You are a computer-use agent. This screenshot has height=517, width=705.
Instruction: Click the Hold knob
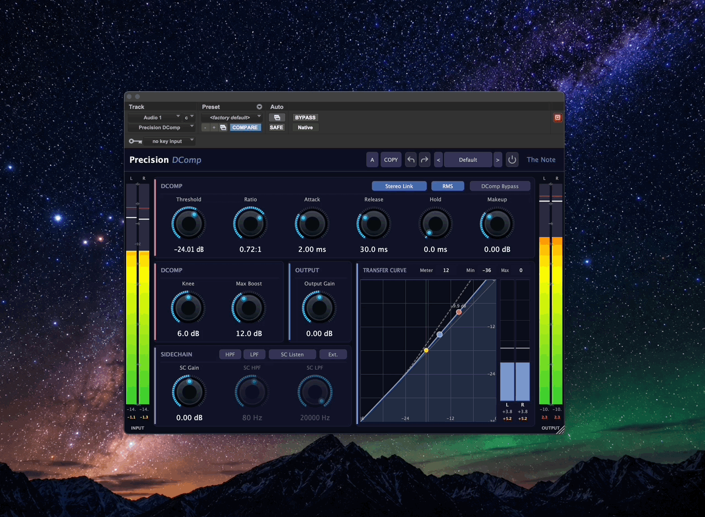436,224
